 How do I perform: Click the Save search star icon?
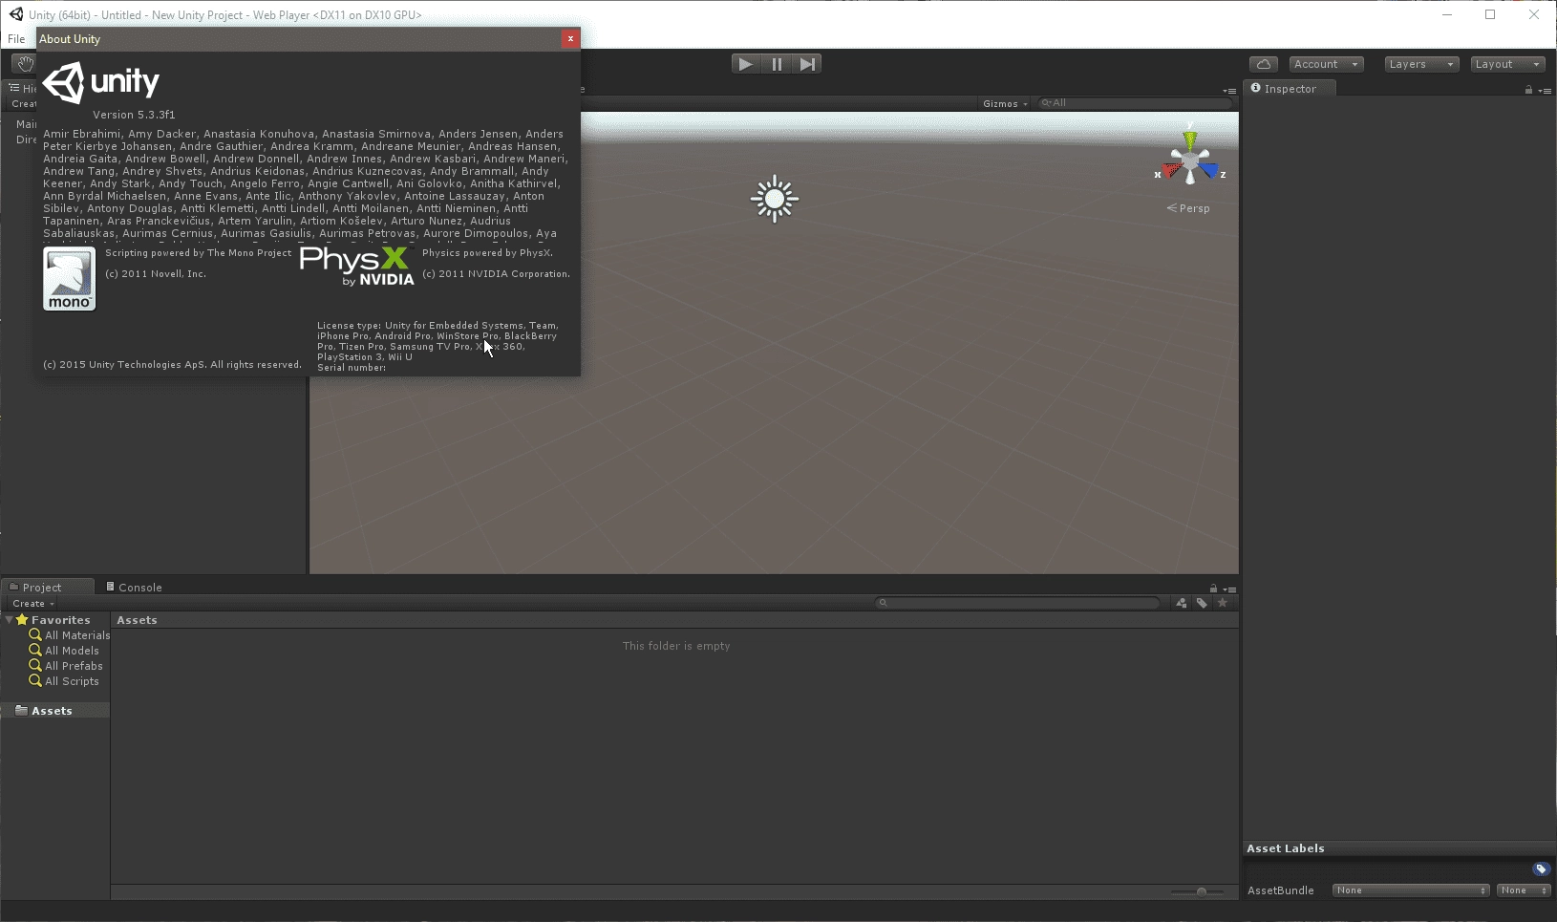click(1222, 603)
